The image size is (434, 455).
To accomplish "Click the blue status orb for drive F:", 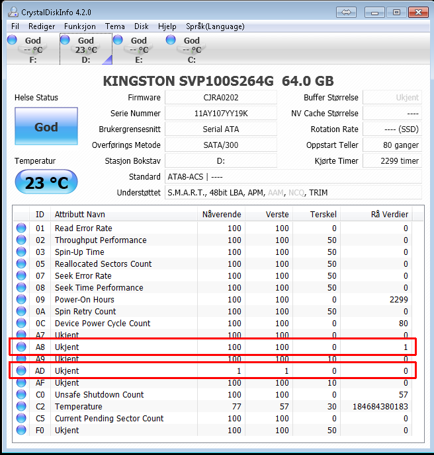I will [x=12, y=40].
